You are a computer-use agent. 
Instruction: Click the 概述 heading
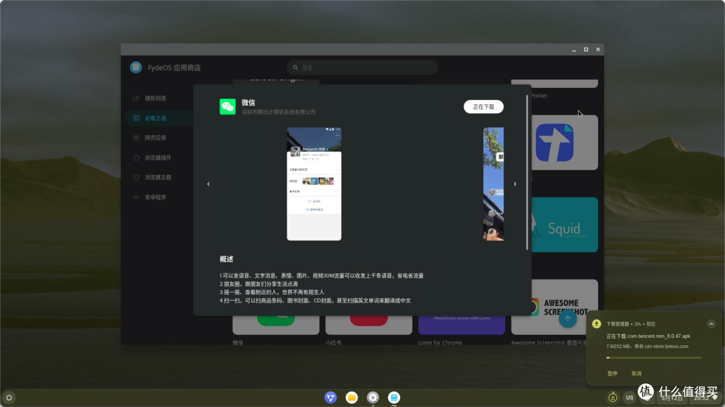tap(227, 259)
